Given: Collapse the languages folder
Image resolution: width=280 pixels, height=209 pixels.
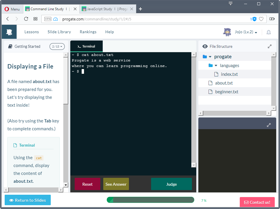Looking at the screenshot, I should click(216, 66).
